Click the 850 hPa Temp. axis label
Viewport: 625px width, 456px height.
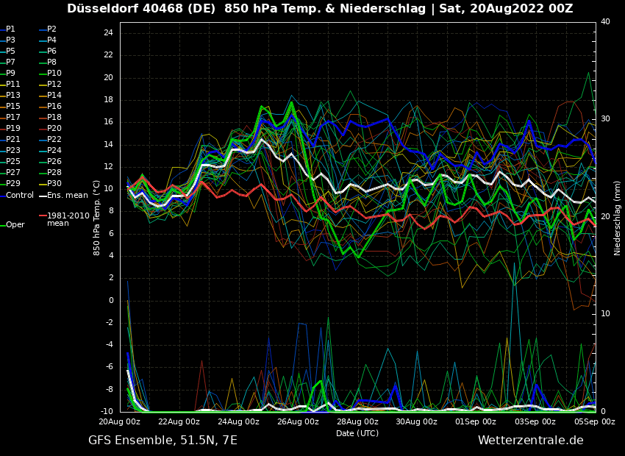(97, 217)
